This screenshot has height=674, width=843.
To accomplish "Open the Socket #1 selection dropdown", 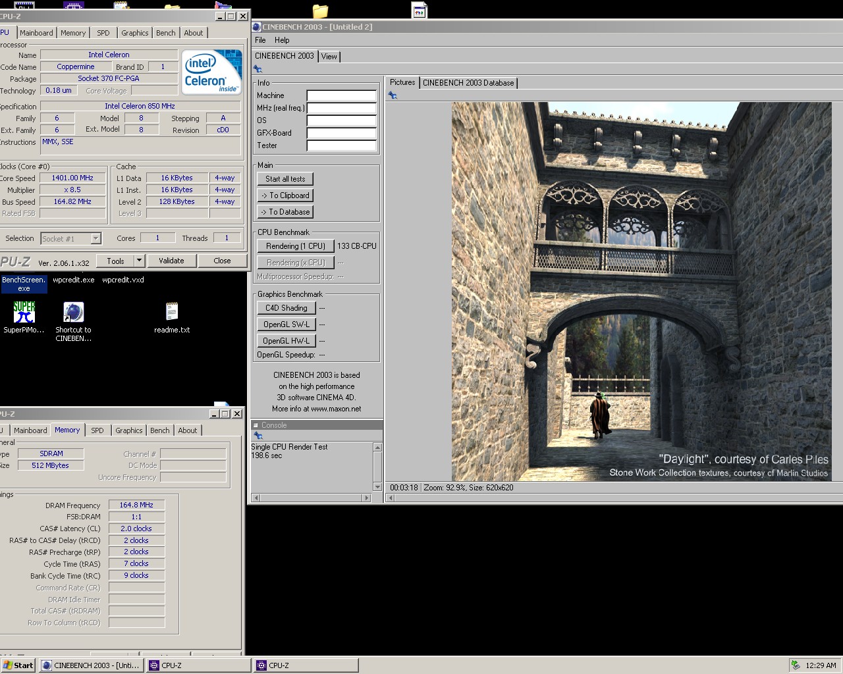I will (x=95, y=238).
